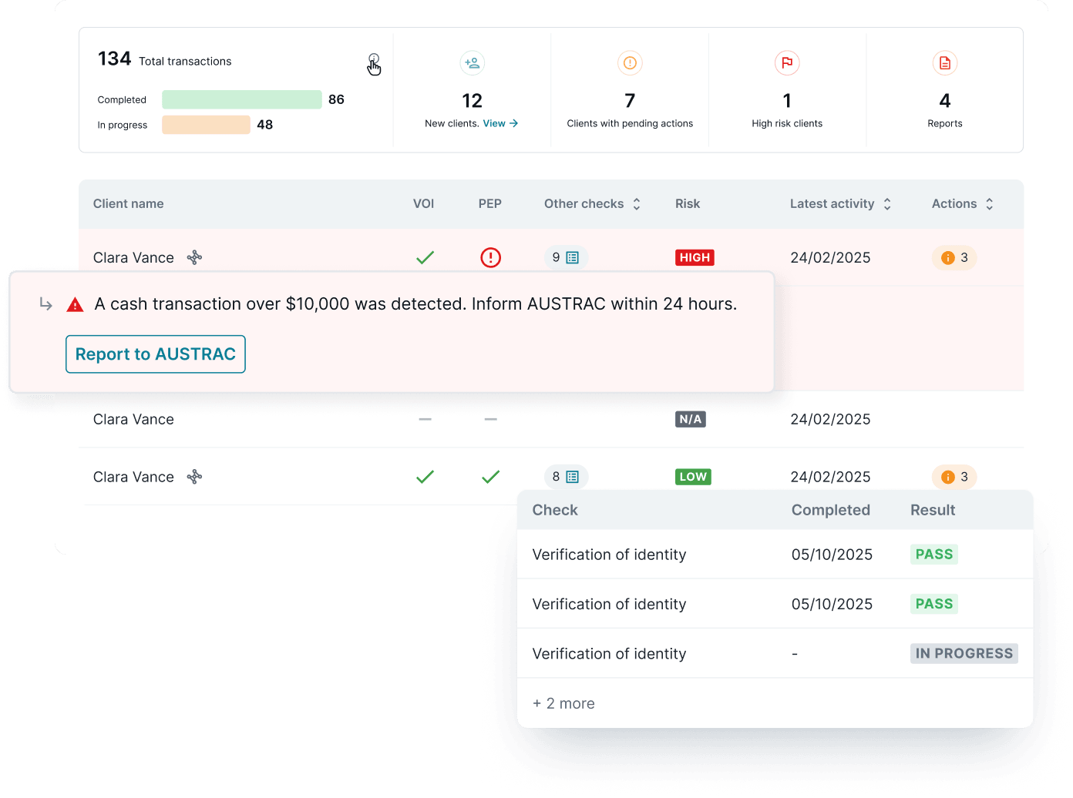Sort by Actions column

[x=989, y=204]
